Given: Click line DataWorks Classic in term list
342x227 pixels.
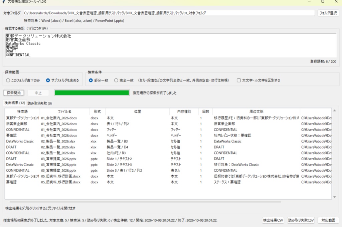Looking at the screenshot, I should coord(23,44).
